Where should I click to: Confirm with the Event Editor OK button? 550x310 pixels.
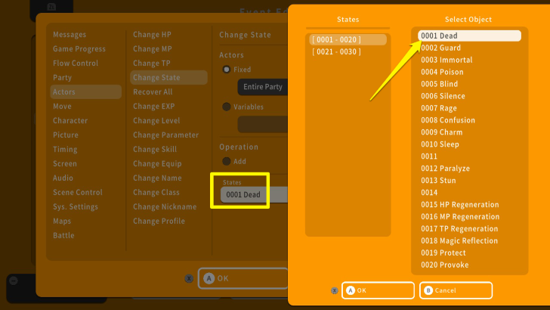point(243,278)
